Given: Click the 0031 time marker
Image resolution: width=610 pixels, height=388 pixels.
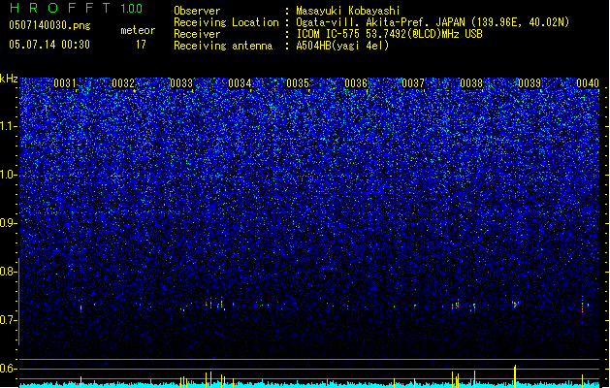Looking at the screenshot, I should point(65,83).
